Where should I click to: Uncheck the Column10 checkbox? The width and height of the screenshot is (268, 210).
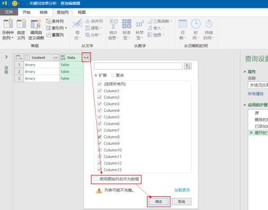point(99,150)
